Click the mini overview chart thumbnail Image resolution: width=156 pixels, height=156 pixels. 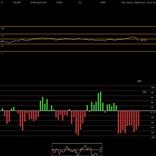[x=77, y=149]
